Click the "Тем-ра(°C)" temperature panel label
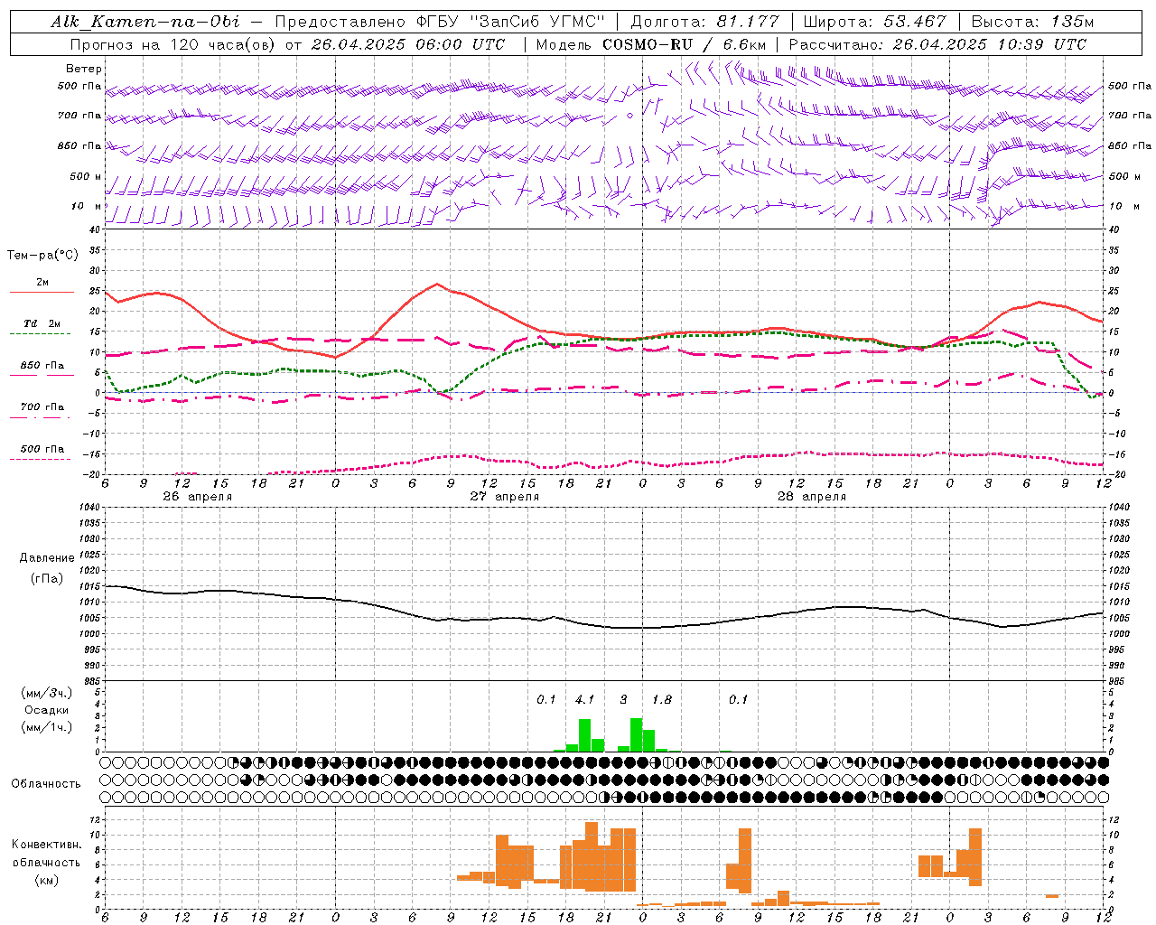This screenshot has height=925, width=1156. pyautogui.click(x=42, y=256)
